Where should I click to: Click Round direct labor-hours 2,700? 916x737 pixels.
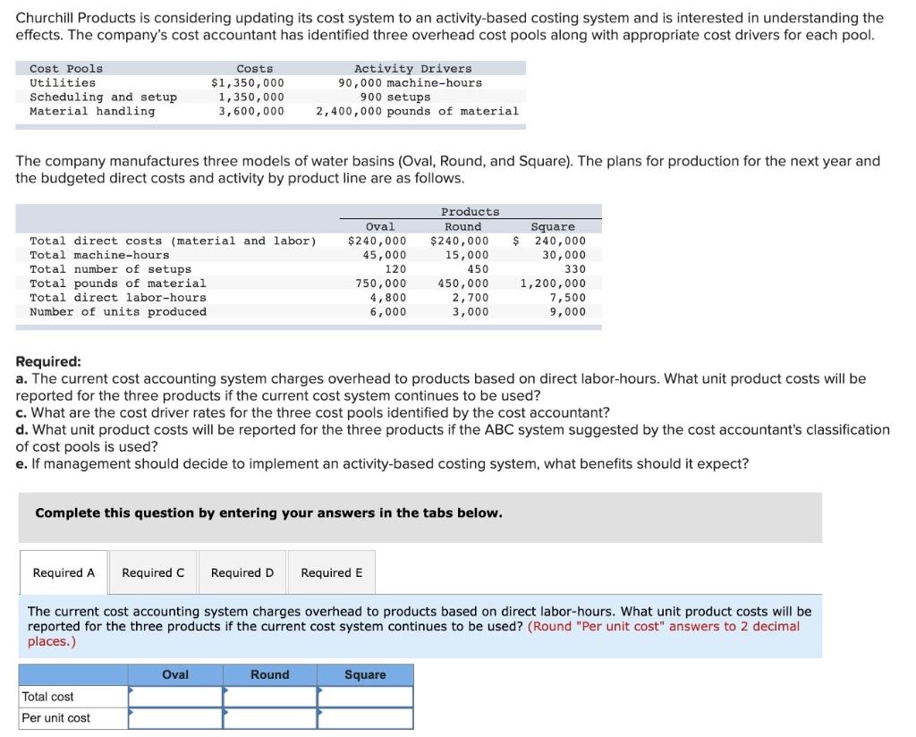pyautogui.click(x=471, y=297)
